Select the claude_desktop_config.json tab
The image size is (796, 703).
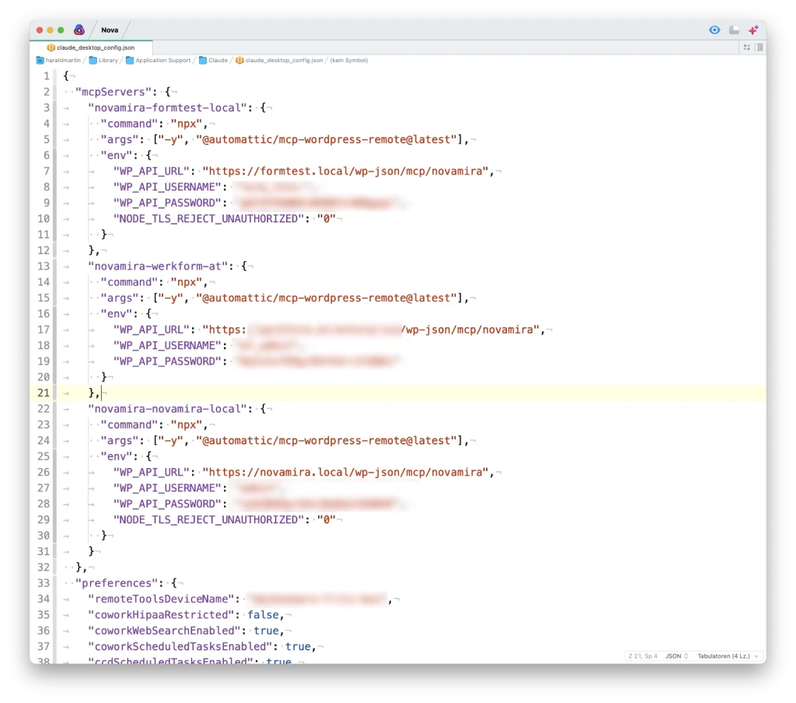click(92, 47)
